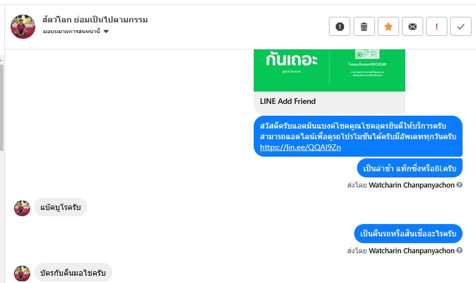Mark conversation unread via envelope icon
476x283 pixels.
pos(413,26)
